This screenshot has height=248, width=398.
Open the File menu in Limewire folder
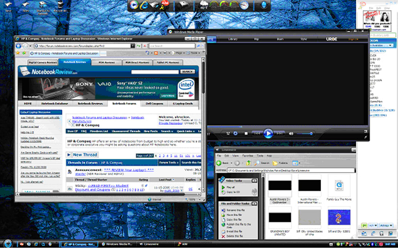click(219, 156)
